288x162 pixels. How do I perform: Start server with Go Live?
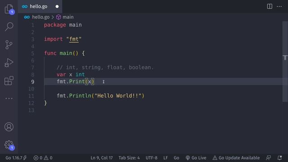(x=196, y=158)
